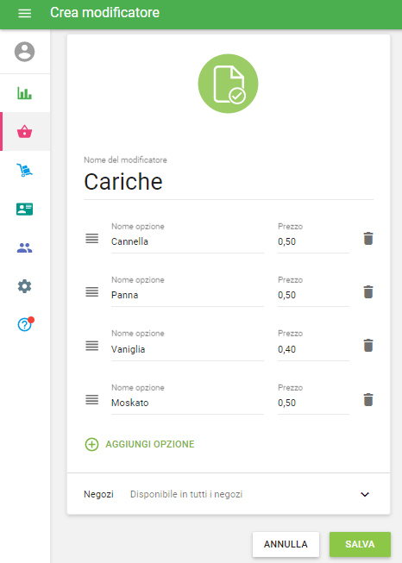
Task: Delete the Panna option
Action: [368, 292]
